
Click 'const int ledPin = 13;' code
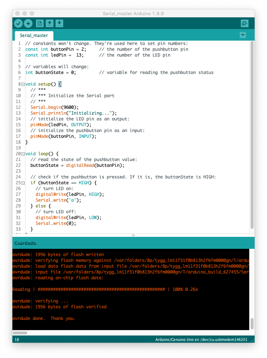(54, 55)
